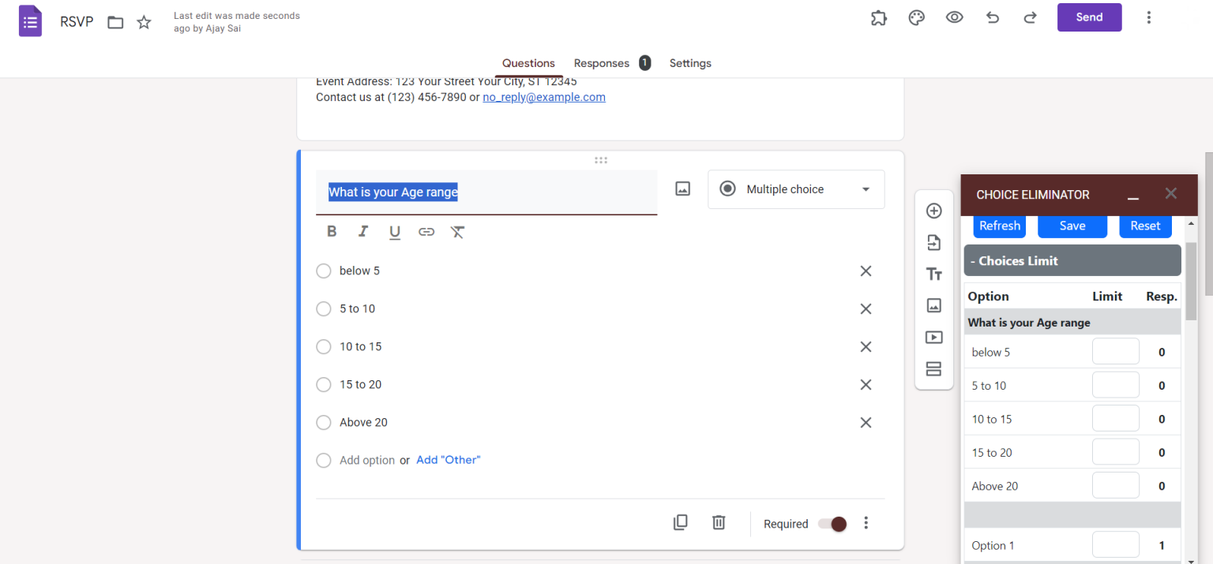
Task: Select '15 to 20' radio button
Action: click(x=323, y=384)
